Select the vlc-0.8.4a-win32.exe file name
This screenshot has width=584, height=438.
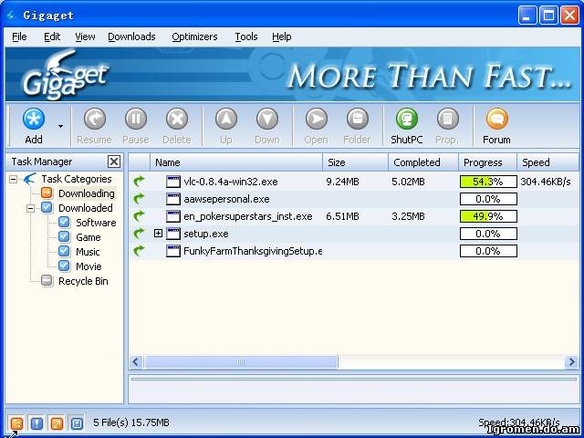(231, 182)
